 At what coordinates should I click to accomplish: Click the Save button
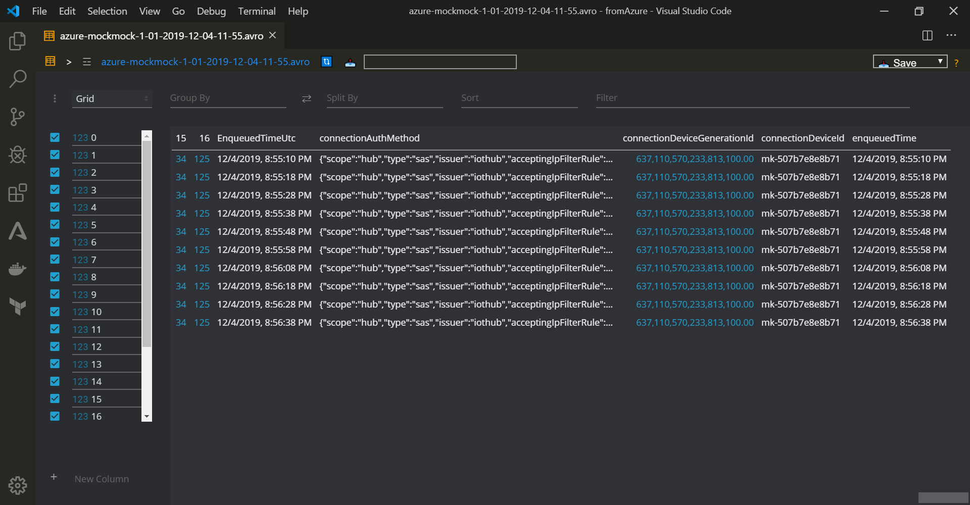(903, 62)
